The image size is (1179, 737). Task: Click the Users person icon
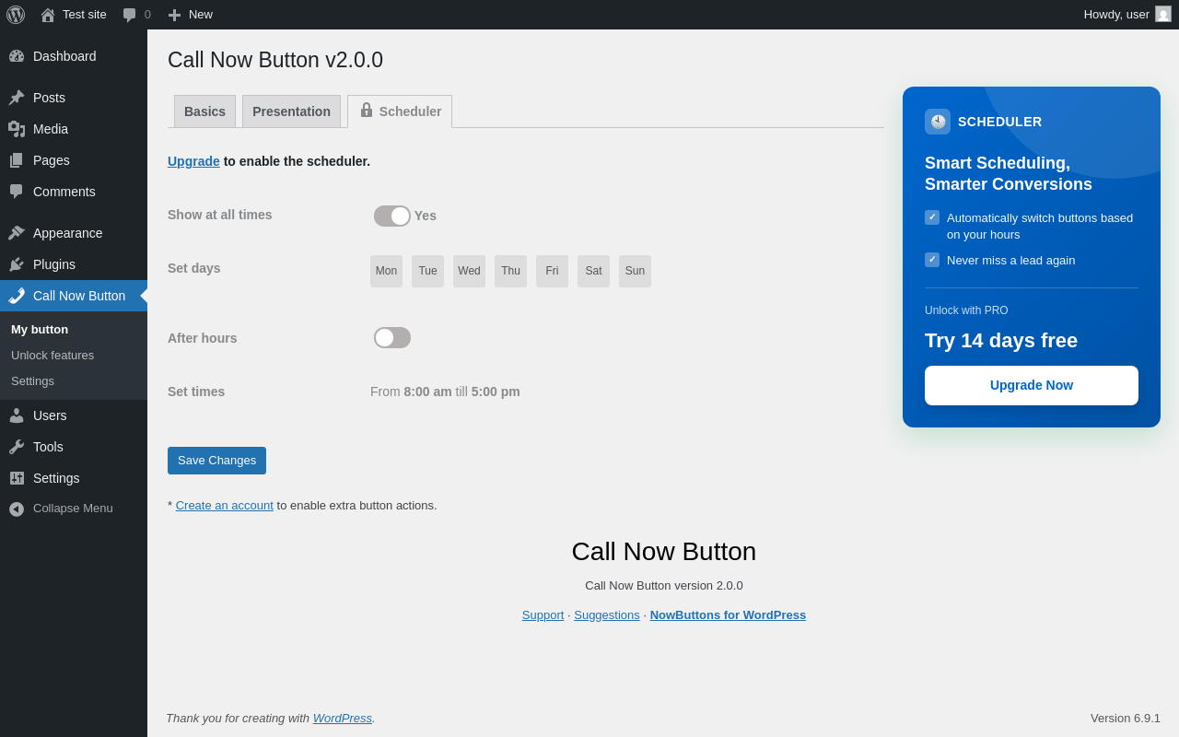point(17,415)
